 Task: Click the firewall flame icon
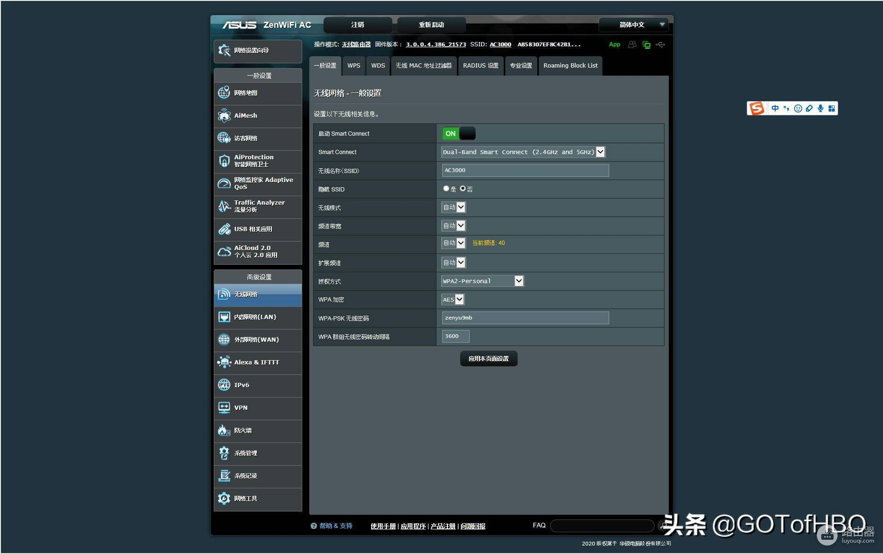tap(224, 431)
